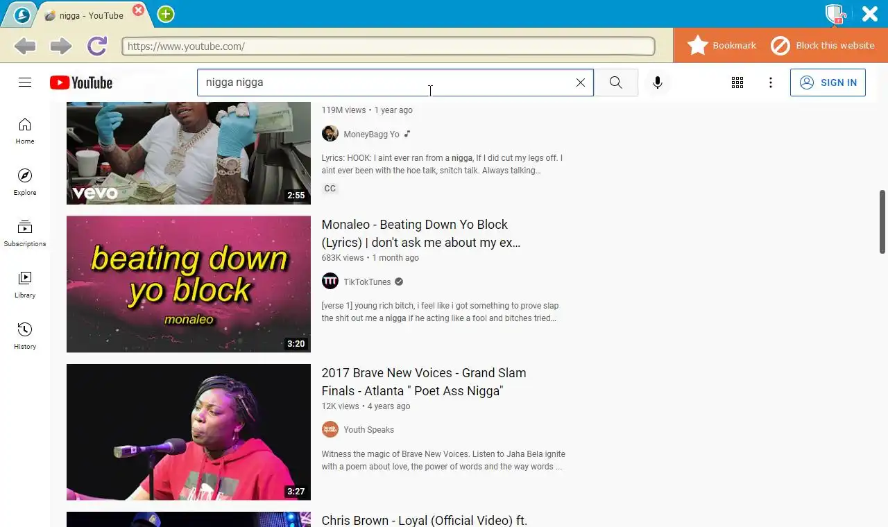
Task: Click the '12K views' text
Action: click(341, 406)
